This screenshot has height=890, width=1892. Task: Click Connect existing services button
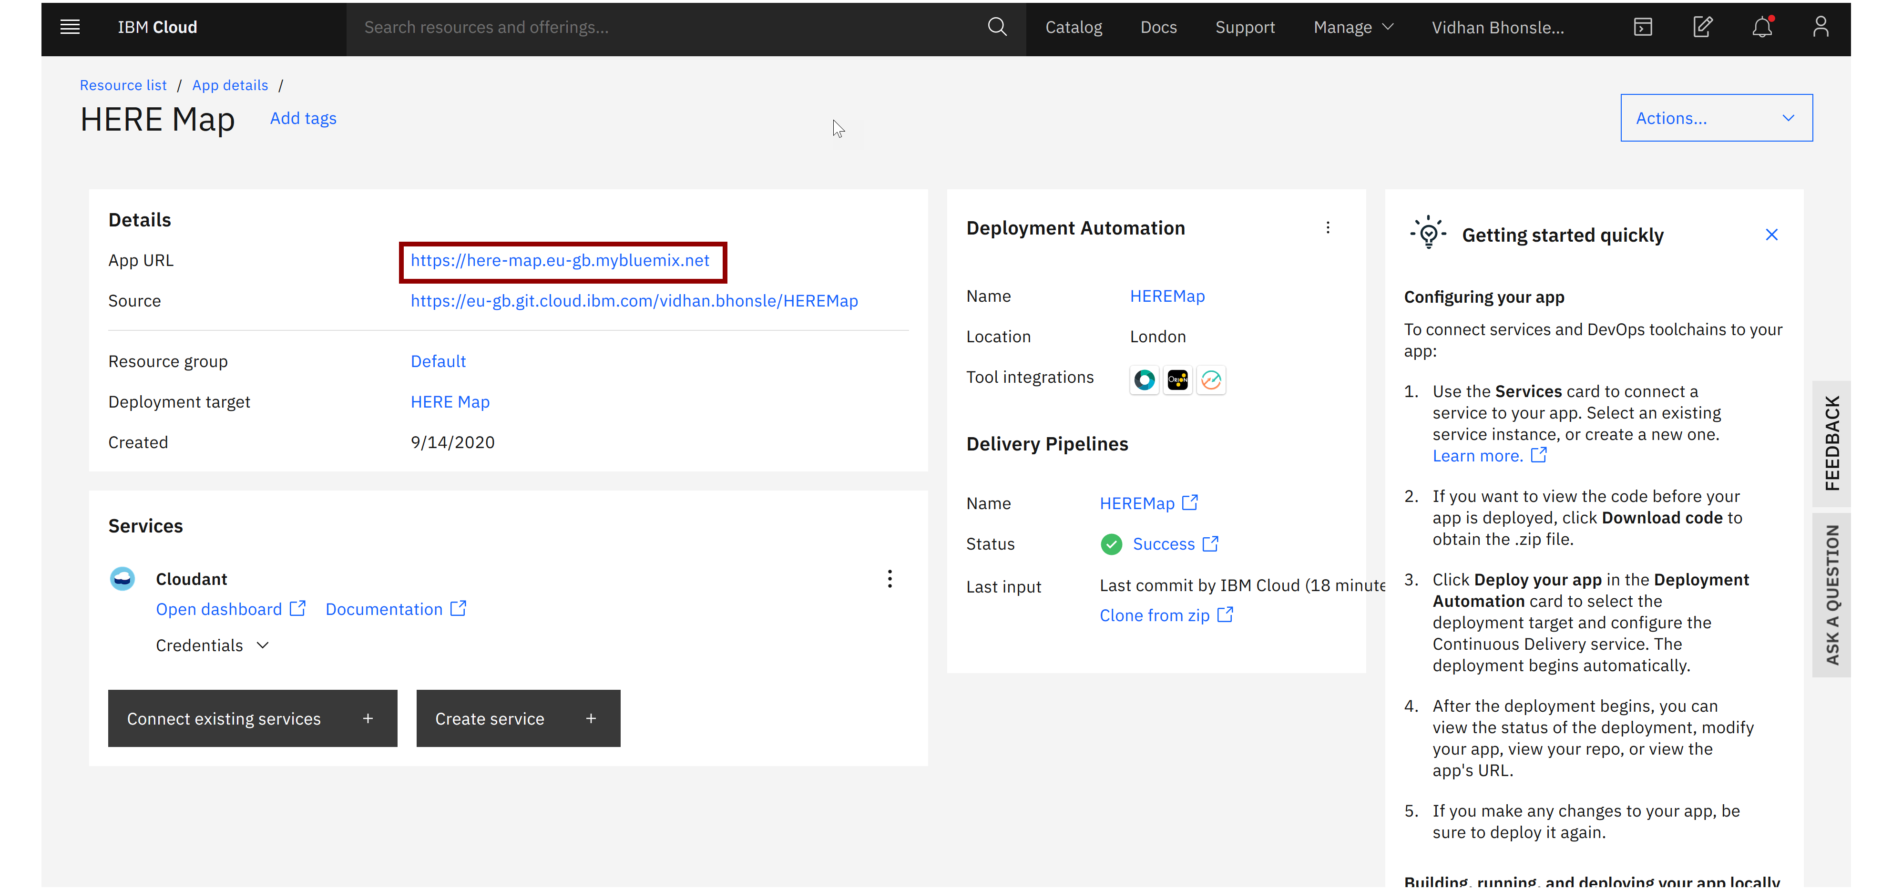pos(253,718)
